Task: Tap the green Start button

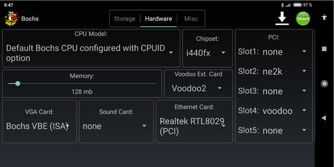Action: click(x=303, y=19)
